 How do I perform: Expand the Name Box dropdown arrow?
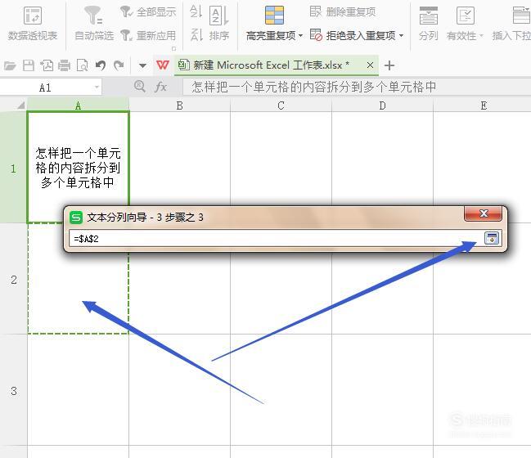point(97,88)
